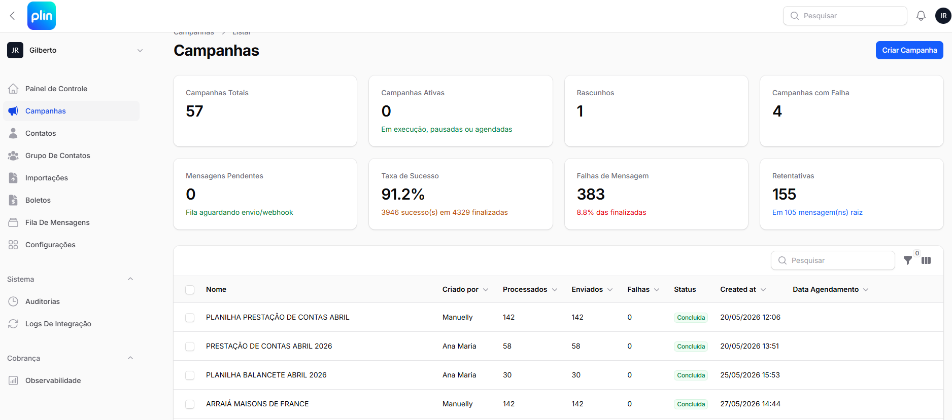952x420 pixels.
Task: Open the PRESTAÇÃO DE CONTAS ABRIL 2026 campaign
Action: (x=269, y=346)
